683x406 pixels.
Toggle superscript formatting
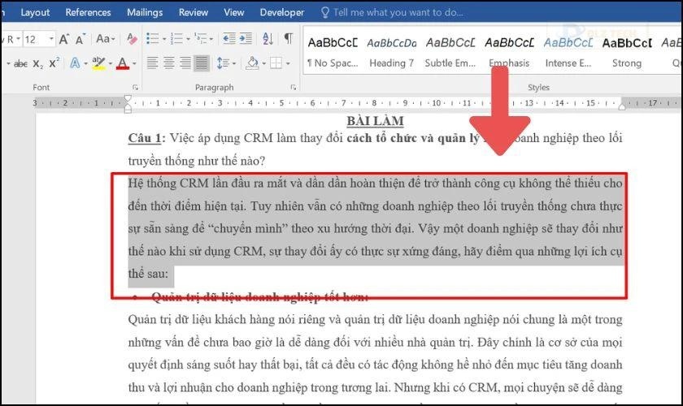click(x=54, y=63)
